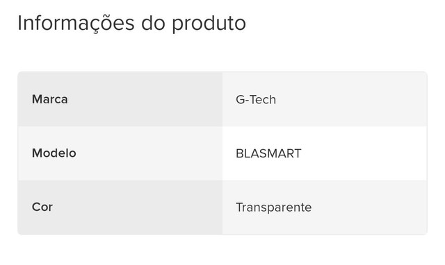Click the word "Informações" in the heading
Screen dimensions: 445x265
tap(76, 24)
